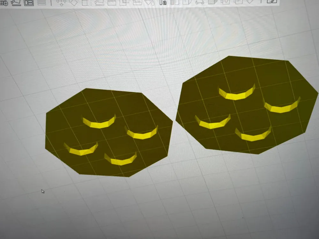
Task: Open the Cut tool
Action: 111,3
